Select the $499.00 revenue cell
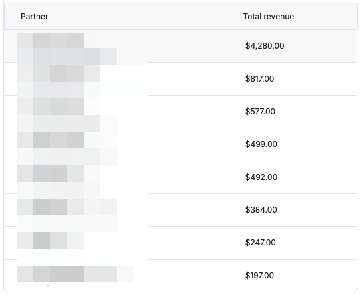This screenshot has width=363, height=299. [x=261, y=144]
